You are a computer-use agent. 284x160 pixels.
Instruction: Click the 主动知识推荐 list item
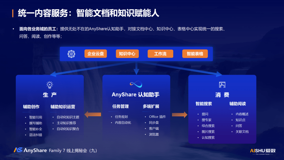coord(66,123)
